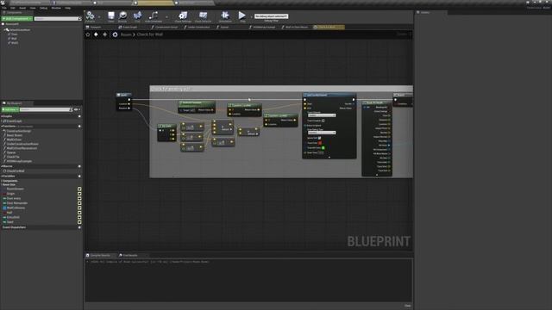552x310 pixels.
Task: Toggle Hide Unrelated nodes icon
Action: coord(154,16)
